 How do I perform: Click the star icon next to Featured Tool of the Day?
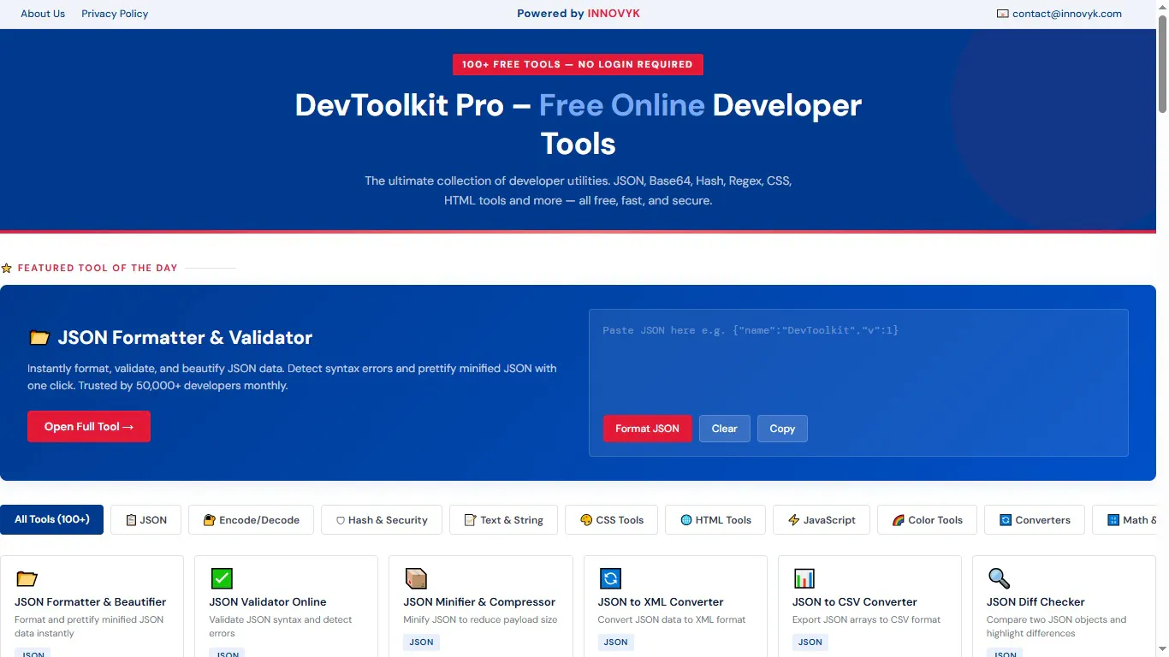point(7,268)
